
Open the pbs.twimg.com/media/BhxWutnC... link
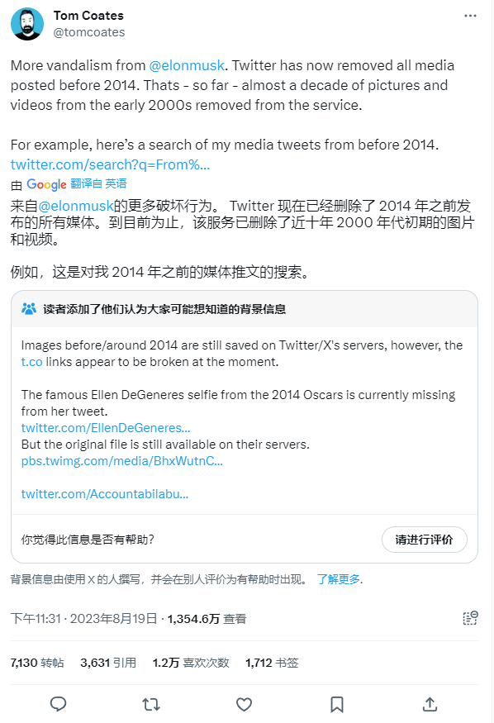(x=122, y=461)
